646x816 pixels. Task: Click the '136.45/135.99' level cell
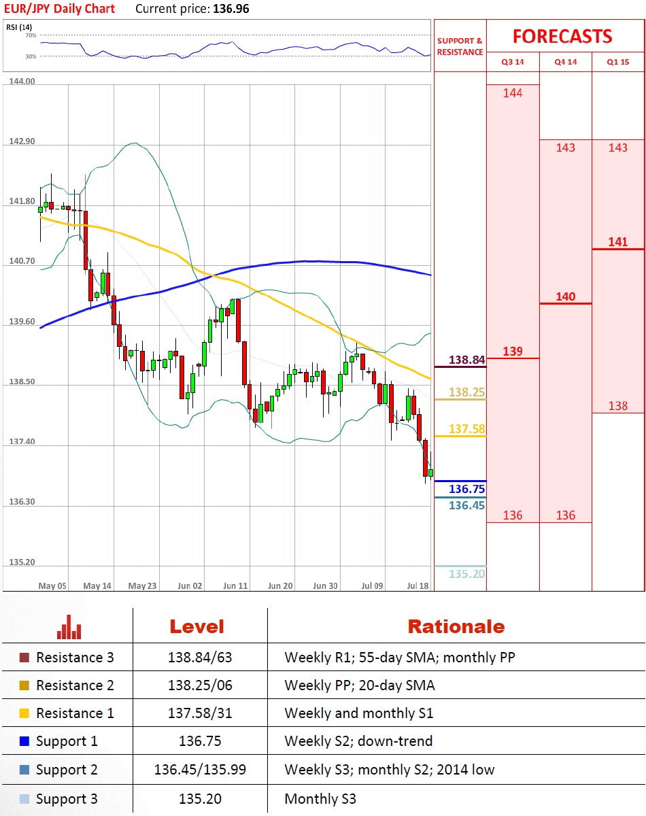(200, 770)
